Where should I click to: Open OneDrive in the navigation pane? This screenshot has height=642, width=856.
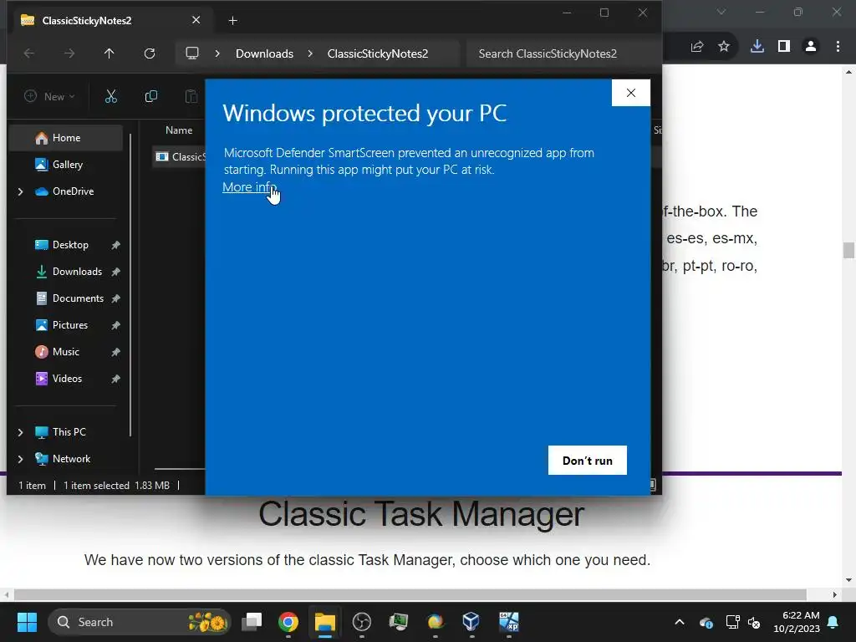pos(73,191)
